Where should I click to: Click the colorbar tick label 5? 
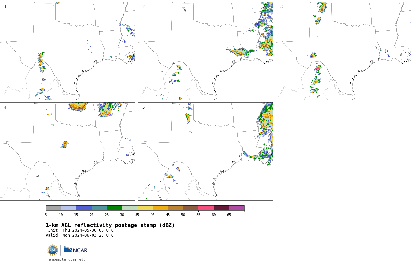pyautogui.click(x=46, y=215)
